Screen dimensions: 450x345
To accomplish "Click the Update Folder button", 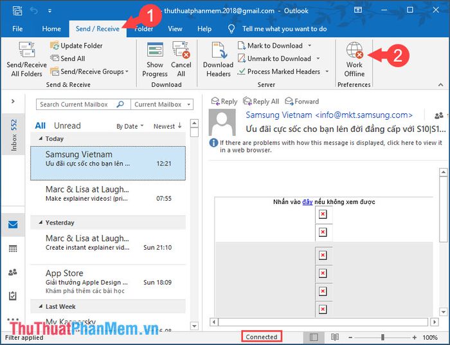I will tap(76, 46).
